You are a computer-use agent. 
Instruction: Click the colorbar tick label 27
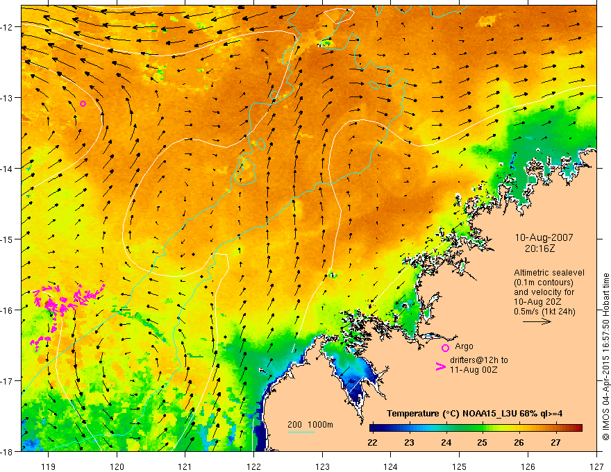[555, 442]
